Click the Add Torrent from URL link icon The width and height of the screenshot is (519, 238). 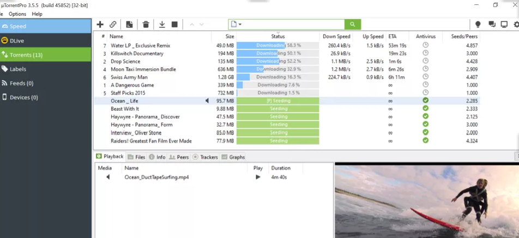point(113,25)
